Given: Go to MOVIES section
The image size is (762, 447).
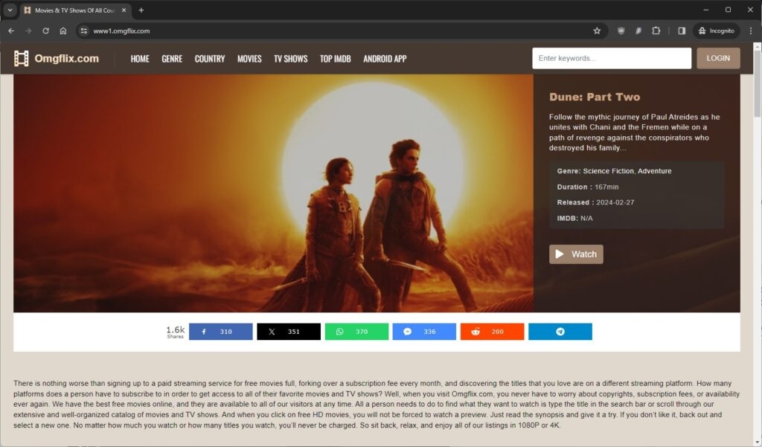Looking at the screenshot, I should 249,59.
